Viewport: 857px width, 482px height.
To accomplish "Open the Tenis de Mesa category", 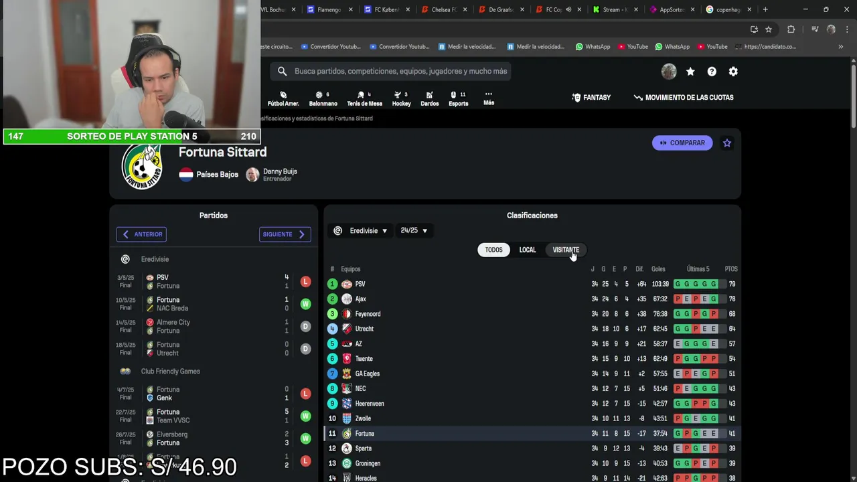I will coord(364,99).
